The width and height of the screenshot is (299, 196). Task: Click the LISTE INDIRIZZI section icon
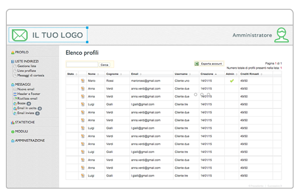coord(13,61)
